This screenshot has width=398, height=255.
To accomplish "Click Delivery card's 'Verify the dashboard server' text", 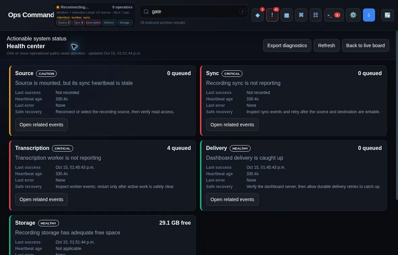I will pos(313,187).
